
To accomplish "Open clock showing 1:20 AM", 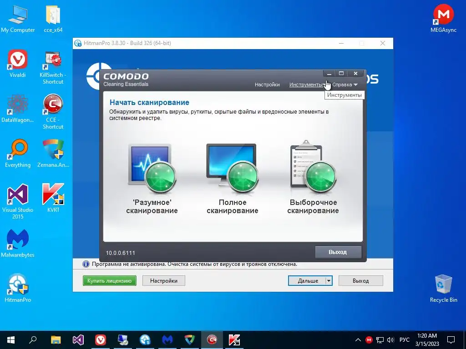I will coord(427,340).
